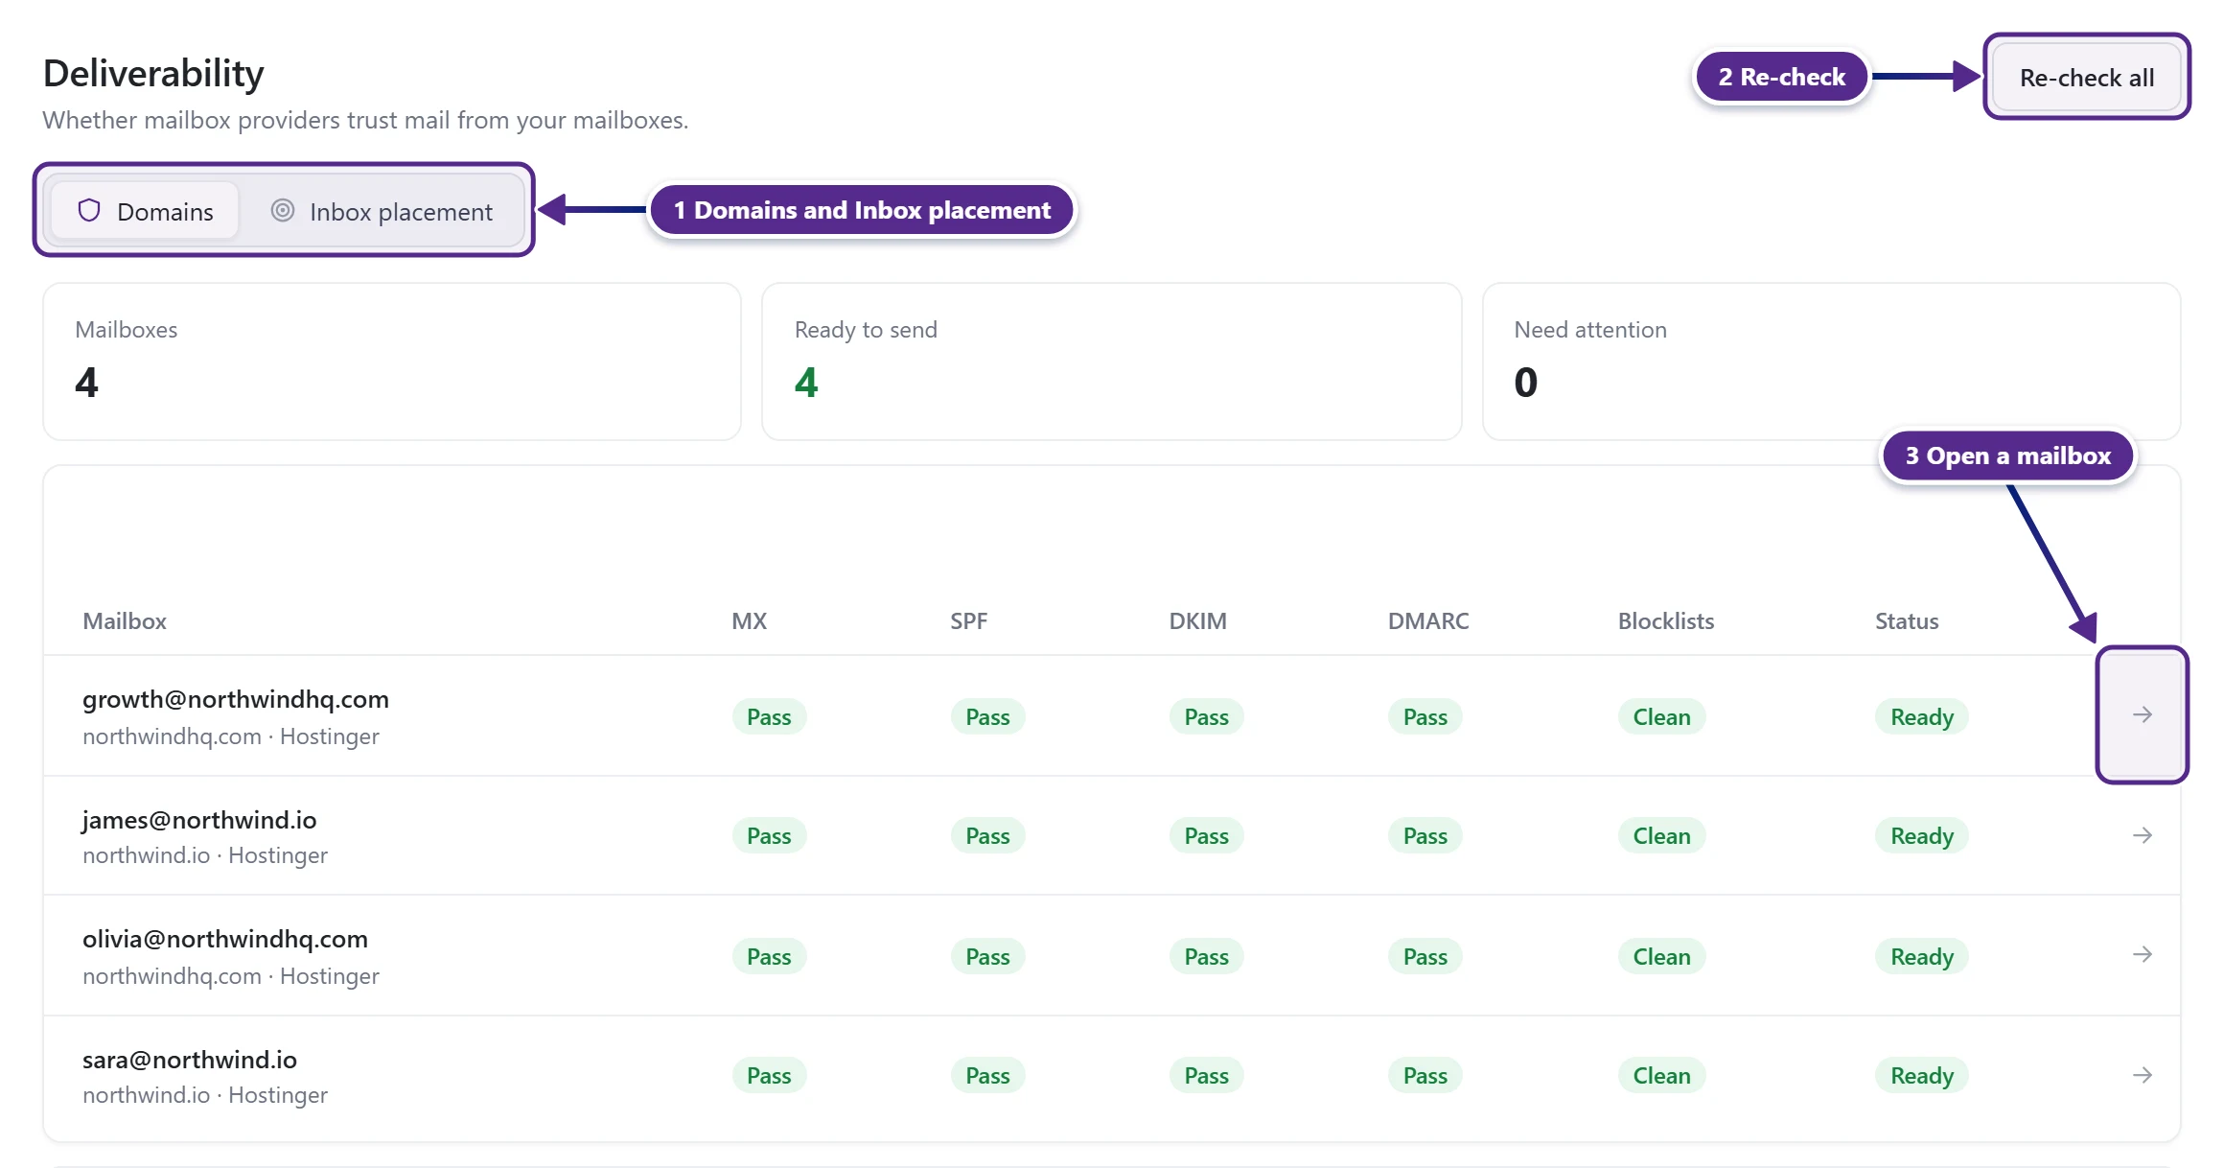Click the Deliverability page heading
The image size is (2224, 1168).
point(153,74)
